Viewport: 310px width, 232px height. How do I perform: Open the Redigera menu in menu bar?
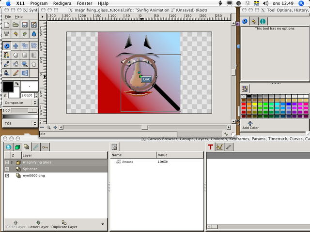[62, 3]
